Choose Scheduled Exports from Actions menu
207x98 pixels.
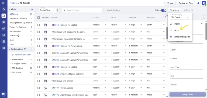click(180, 37)
